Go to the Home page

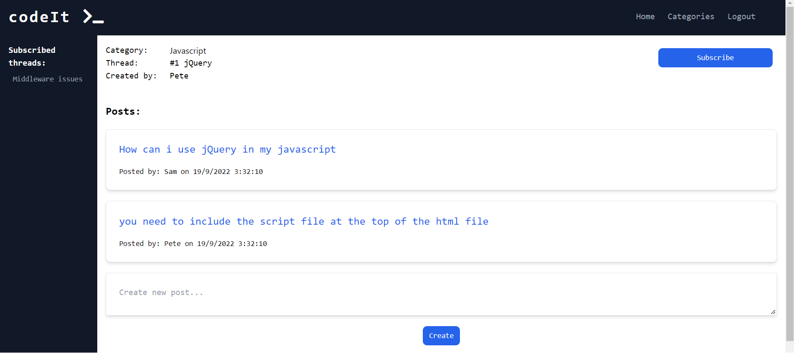click(645, 17)
